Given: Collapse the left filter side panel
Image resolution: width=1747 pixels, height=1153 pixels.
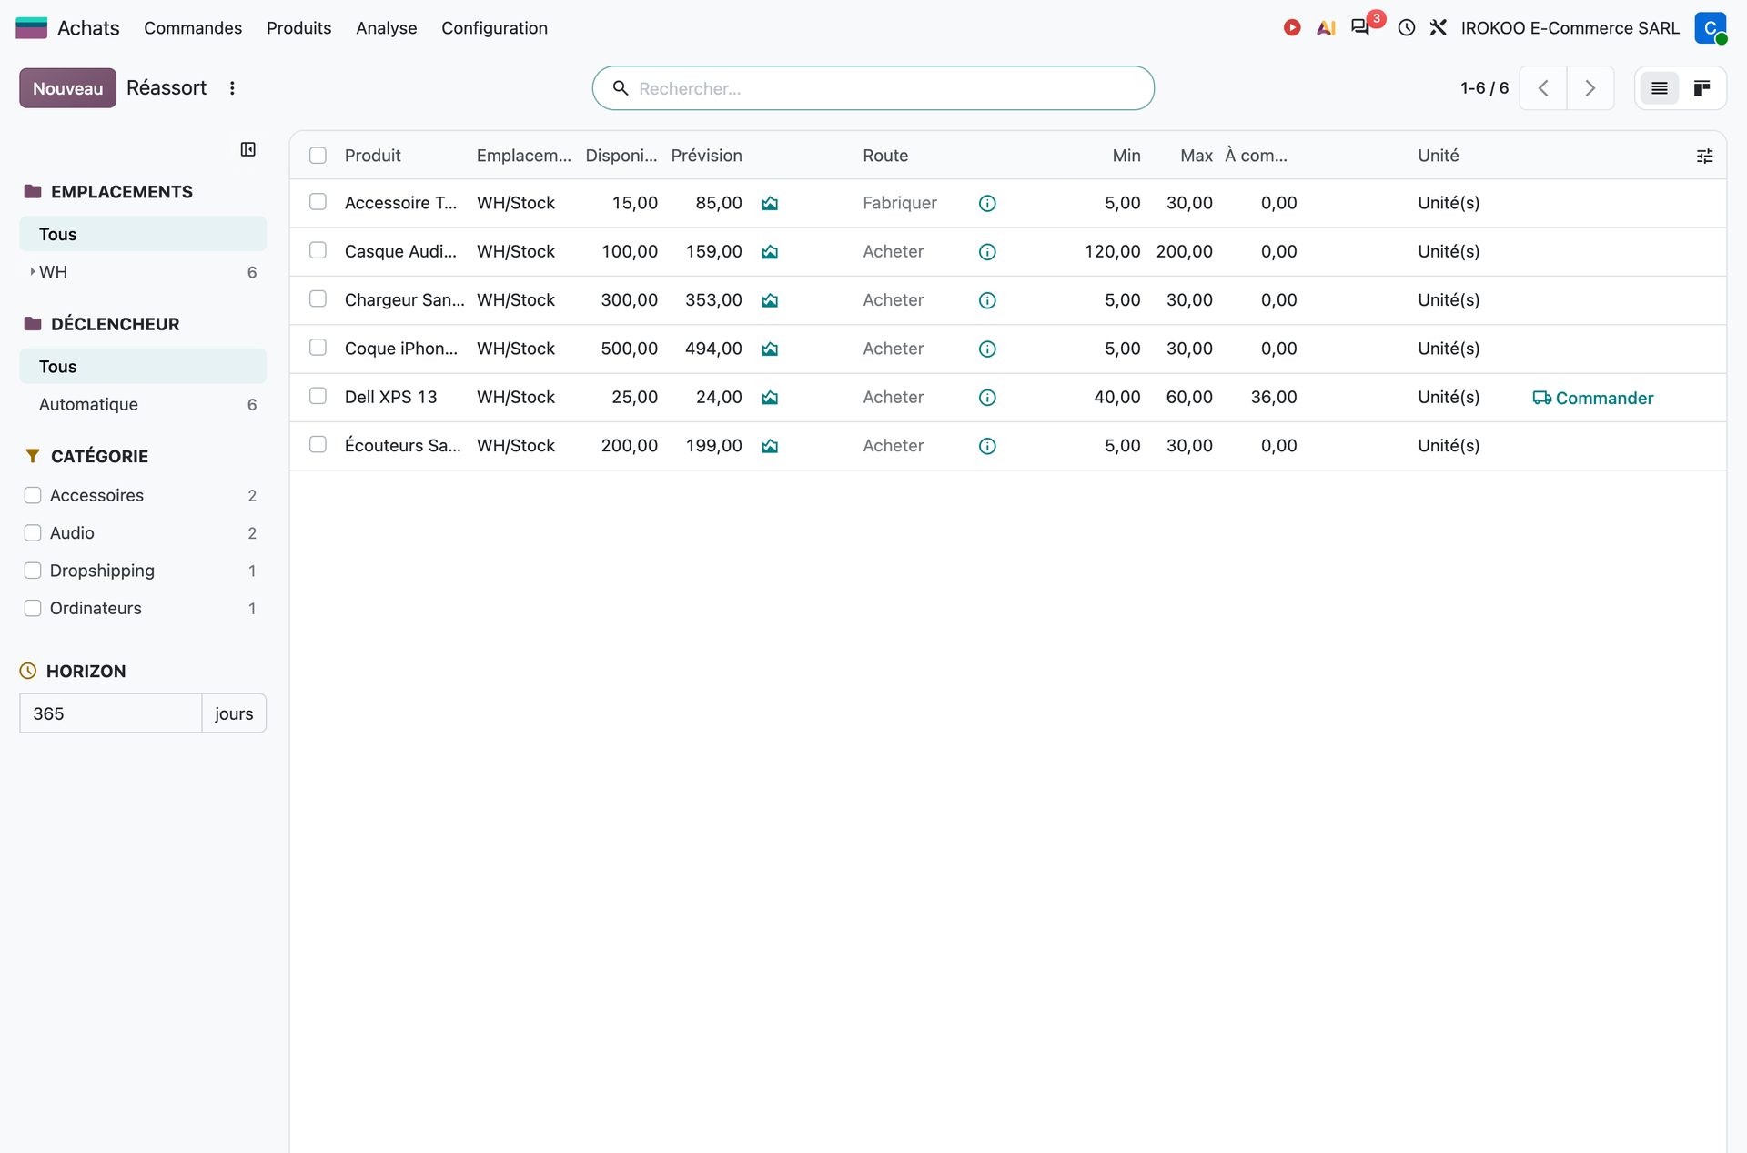Looking at the screenshot, I should pyautogui.click(x=247, y=149).
